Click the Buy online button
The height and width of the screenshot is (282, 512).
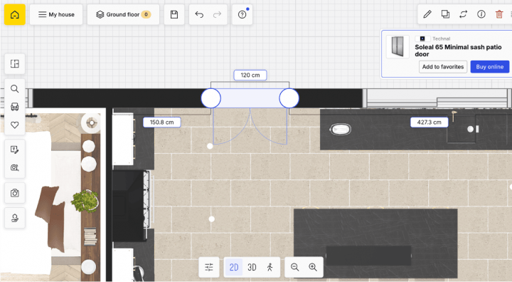point(489,67)
